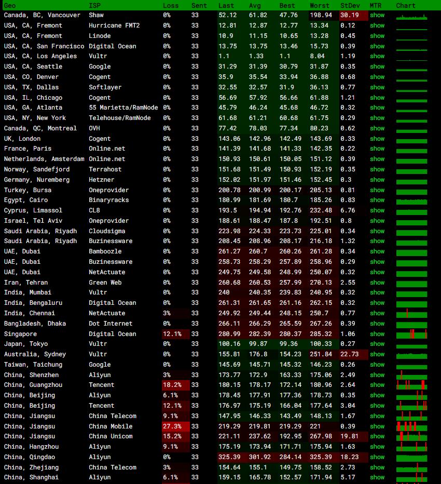Show MTR for China, Qingdao Aliyun
Screen dimensions: 441x484
(377, 457)
